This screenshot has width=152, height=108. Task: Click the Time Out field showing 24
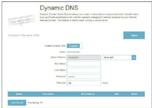tap(84, 83)
